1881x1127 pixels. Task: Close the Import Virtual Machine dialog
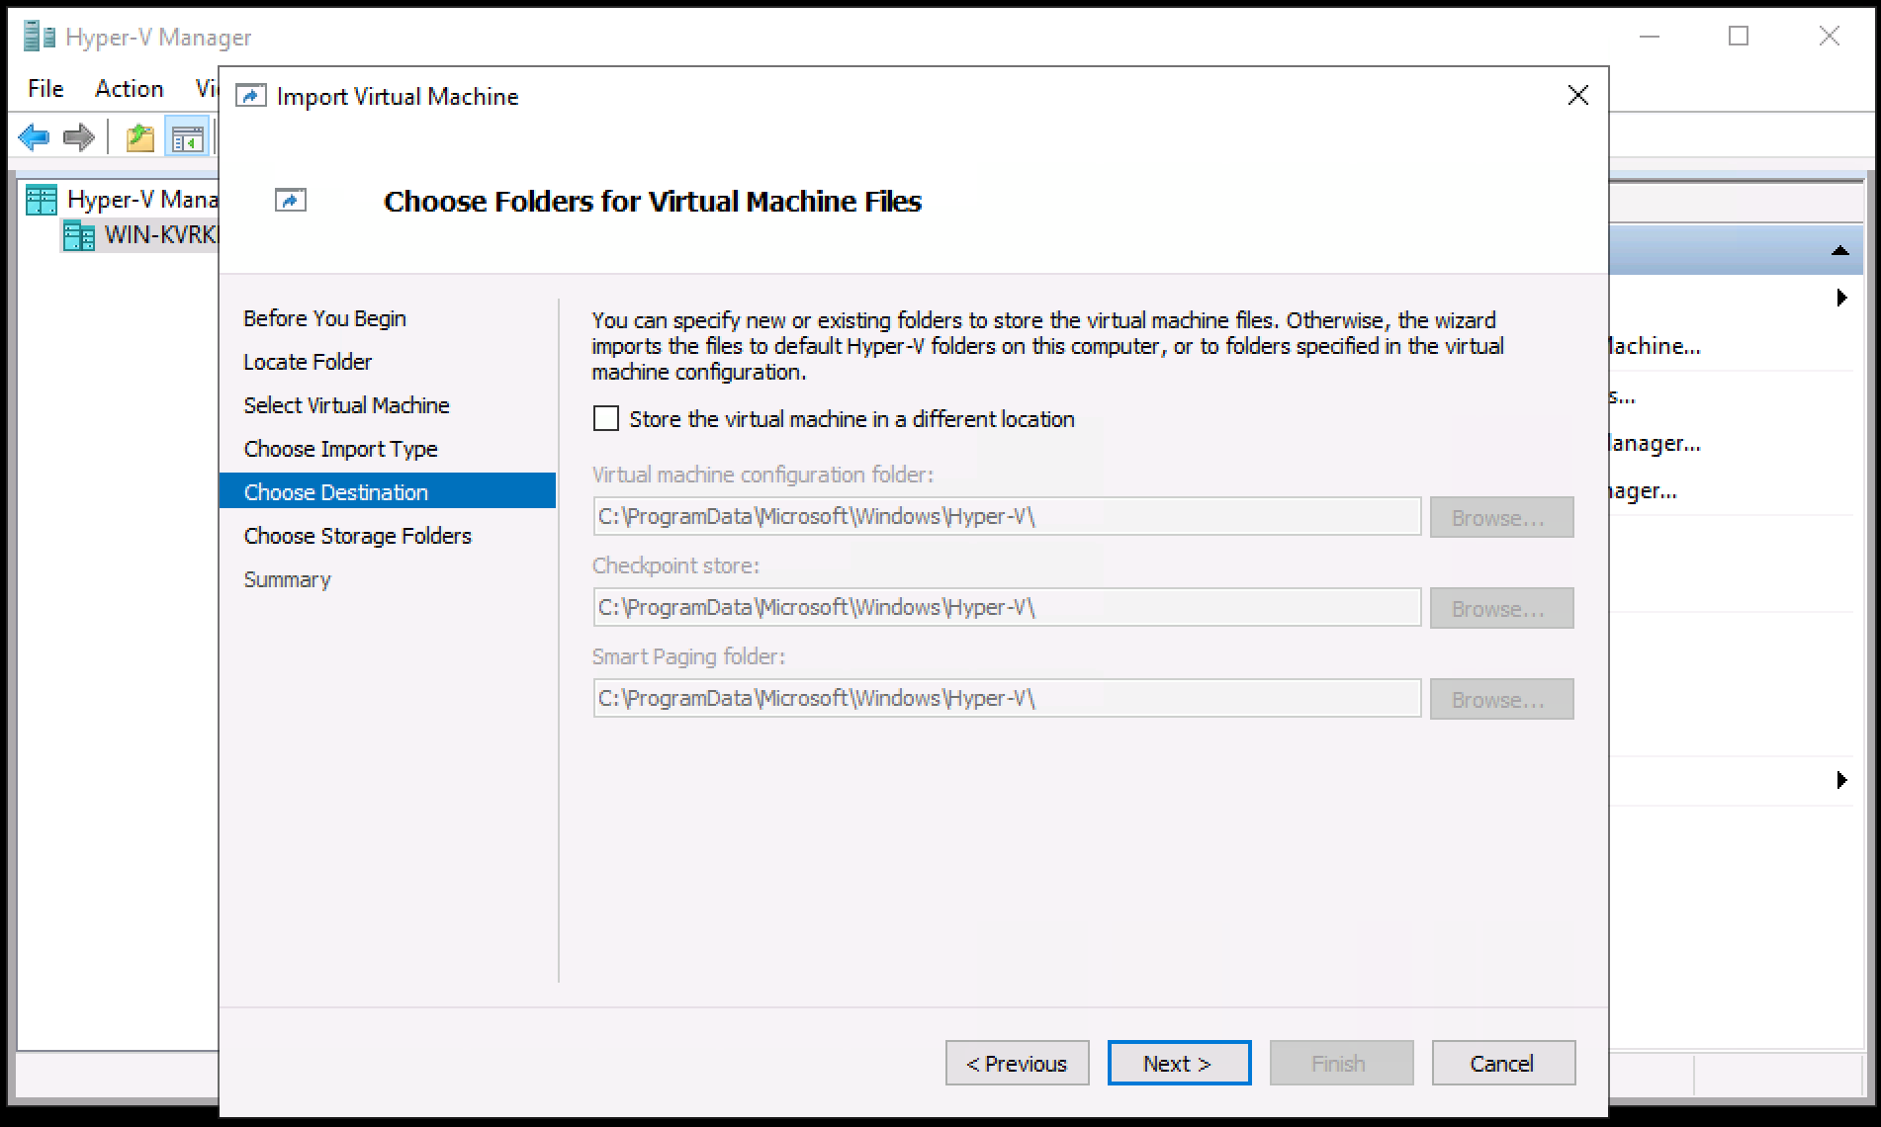pyautogui.click(x=1578, y=95)
